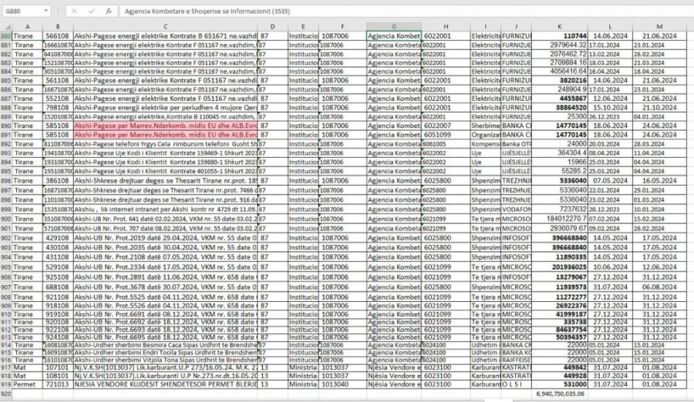This screenshot has height=402, width=694.
Task: Select column C header
Action: click(165, 27)
